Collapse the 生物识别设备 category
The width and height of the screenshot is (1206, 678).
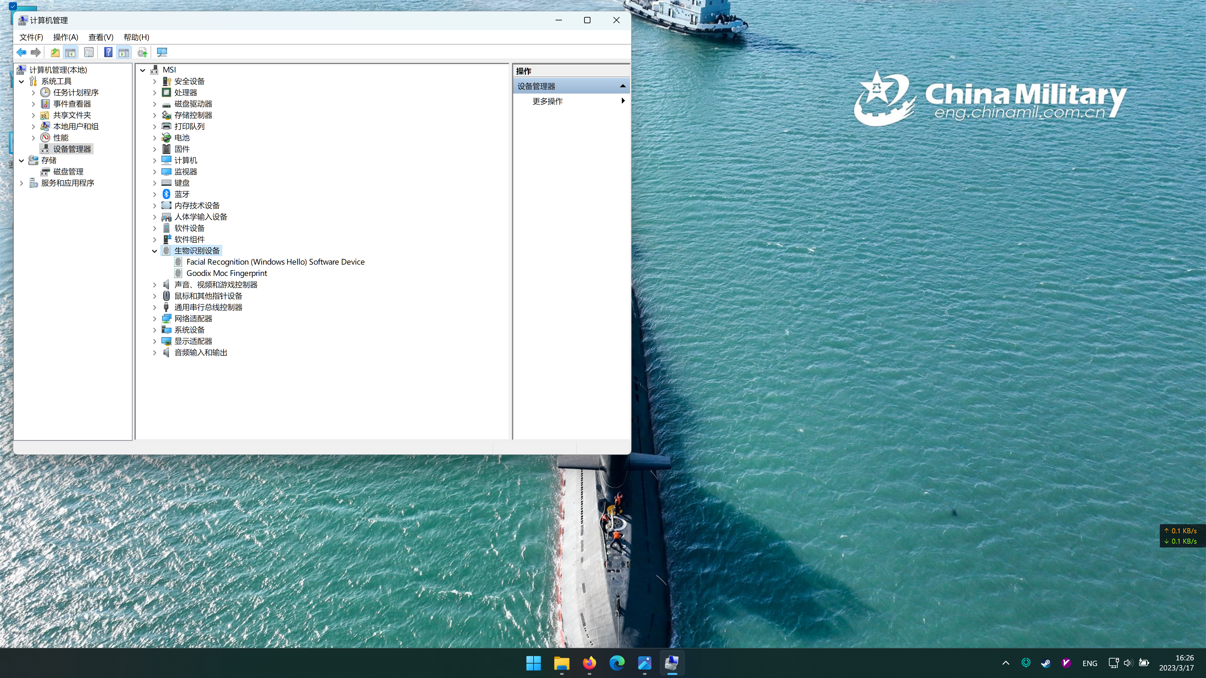click(155, 251)
